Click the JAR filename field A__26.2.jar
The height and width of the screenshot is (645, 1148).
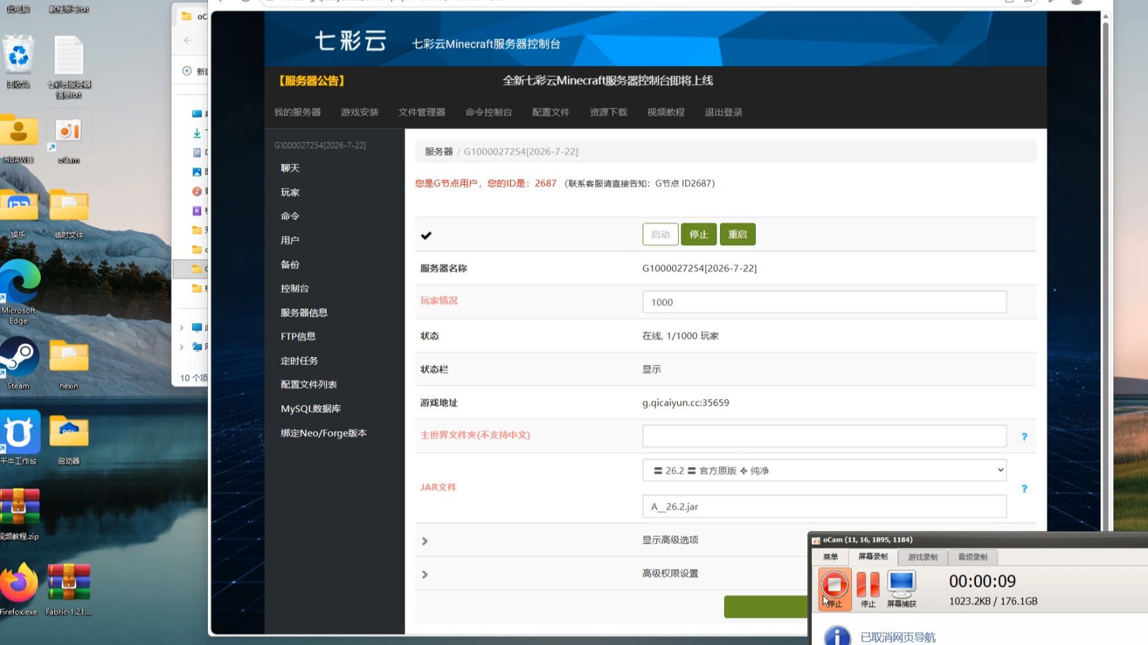[824, 506]
